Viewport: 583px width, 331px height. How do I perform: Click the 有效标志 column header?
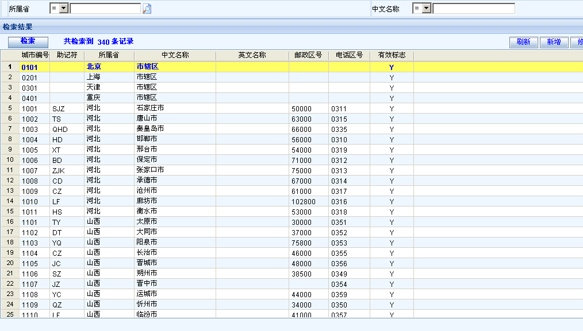[392, 55]
